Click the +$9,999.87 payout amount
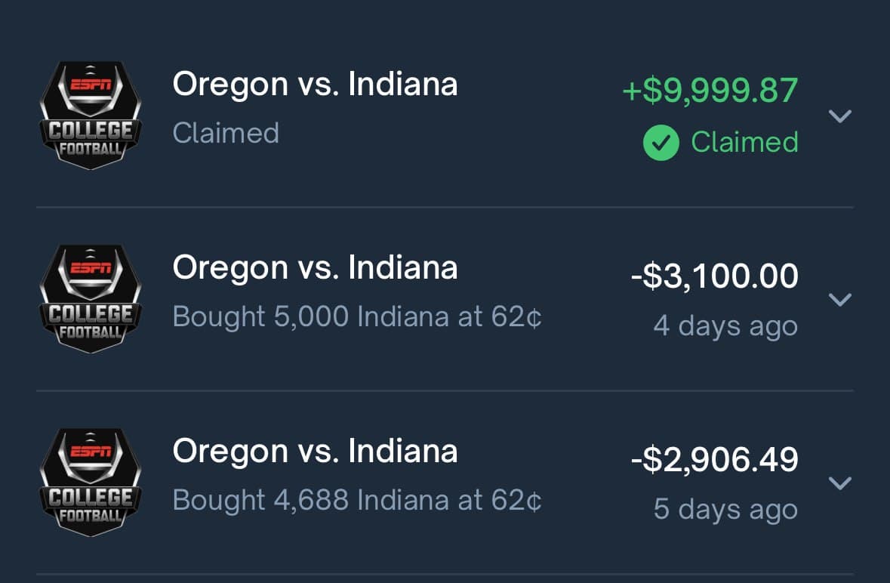Image resolution: width=890 pixels, height=583 pixels. click(x=708, y=88)
